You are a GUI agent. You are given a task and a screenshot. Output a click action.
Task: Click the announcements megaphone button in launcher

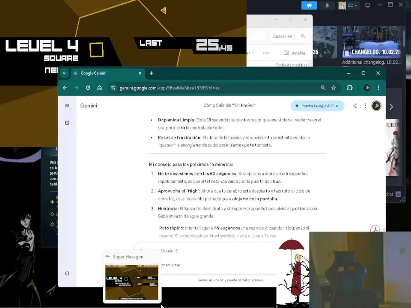309,5
